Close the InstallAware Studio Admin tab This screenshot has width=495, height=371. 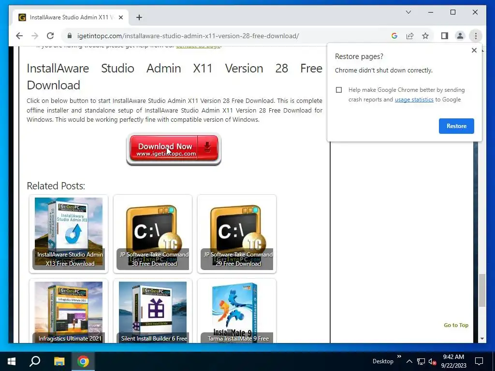tap(120, 17)
